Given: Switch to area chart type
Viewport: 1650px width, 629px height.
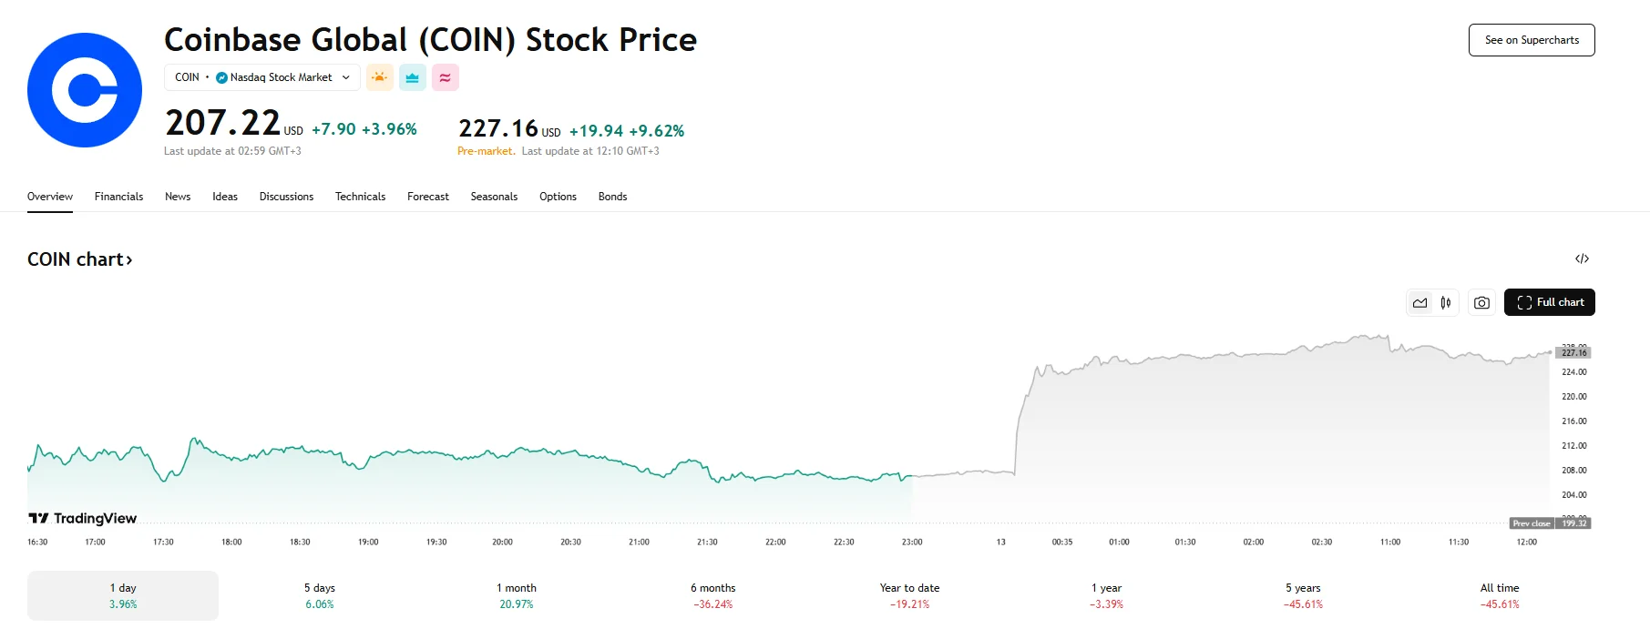Looking at the screenshot, I should pyautogui.click(x=1420, y=302).
